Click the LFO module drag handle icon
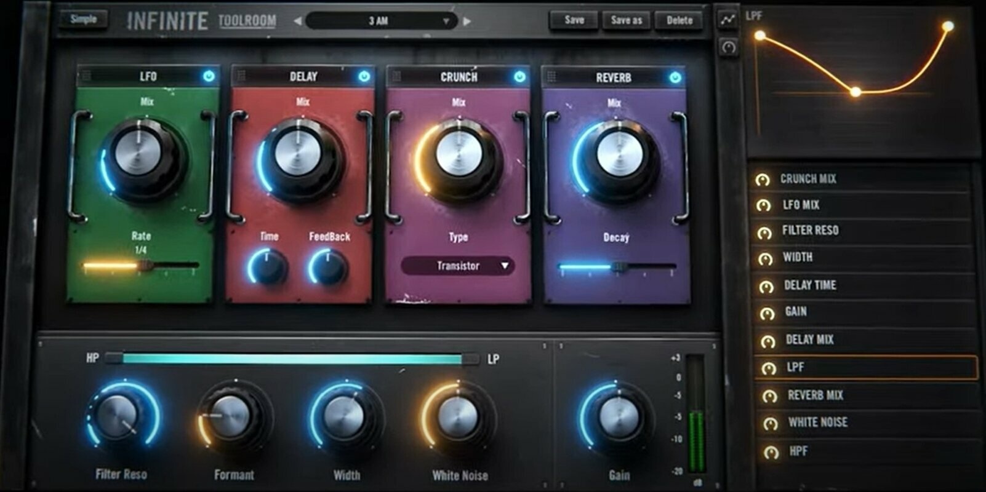 click(86, 76)
